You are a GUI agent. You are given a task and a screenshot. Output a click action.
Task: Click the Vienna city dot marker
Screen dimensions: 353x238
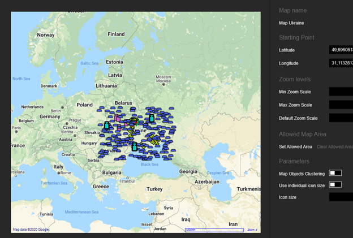[75, 136]
